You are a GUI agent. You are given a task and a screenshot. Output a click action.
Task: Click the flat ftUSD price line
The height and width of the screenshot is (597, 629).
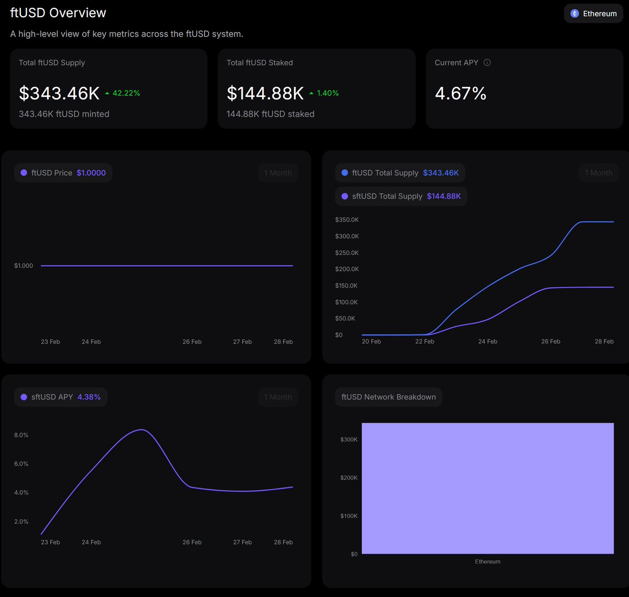pos(167,266)
